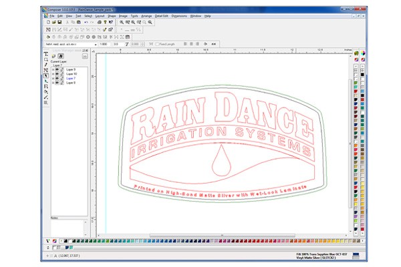Toggle the edit lock icon on Layer 7
The width and height of the screenshot is (401, 267).
pyautogui.click(x=62, y=78)
